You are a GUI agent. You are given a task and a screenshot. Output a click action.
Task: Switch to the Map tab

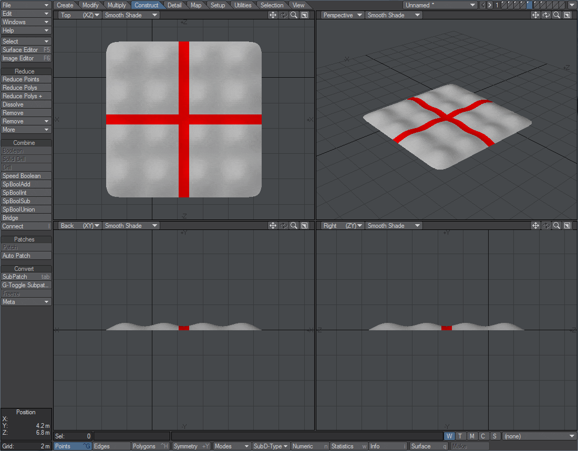196,5
